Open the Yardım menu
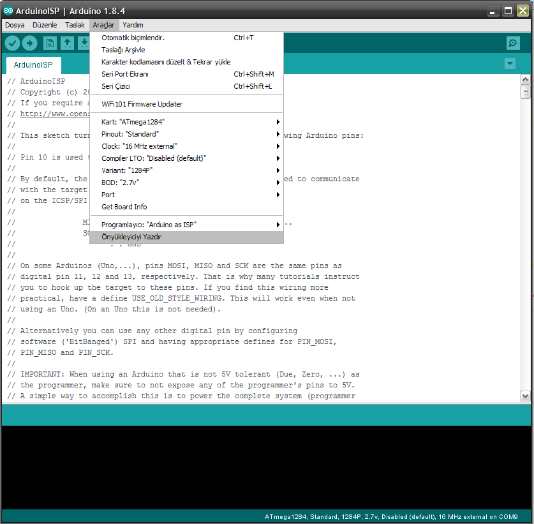 (133, 25)
